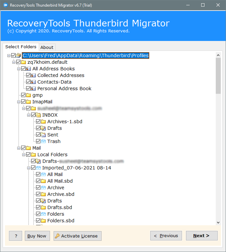Screen dimensions: 226x252
Task: Collapse the Imported_07-06-2021 08-14 node
Action: pos(29,168)
